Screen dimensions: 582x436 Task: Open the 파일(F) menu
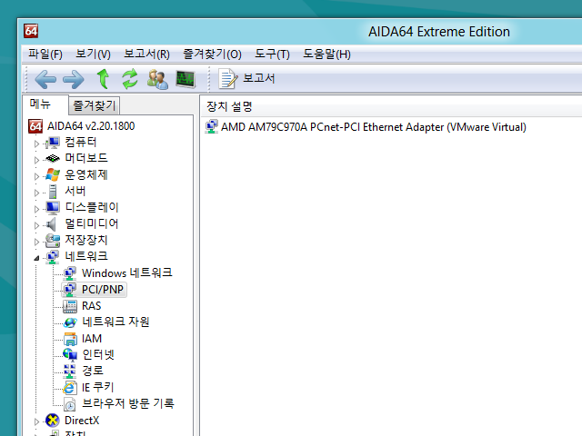pos(45,54)
